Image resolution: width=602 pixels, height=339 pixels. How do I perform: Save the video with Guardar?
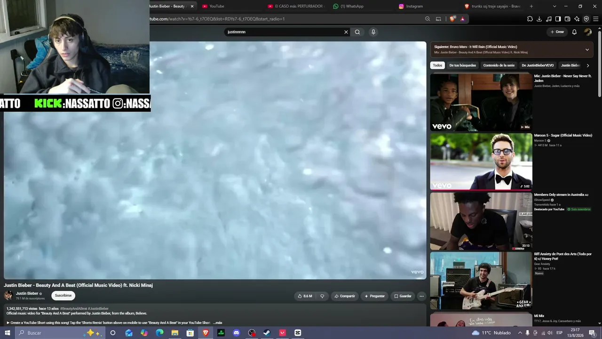pos(403,296)
